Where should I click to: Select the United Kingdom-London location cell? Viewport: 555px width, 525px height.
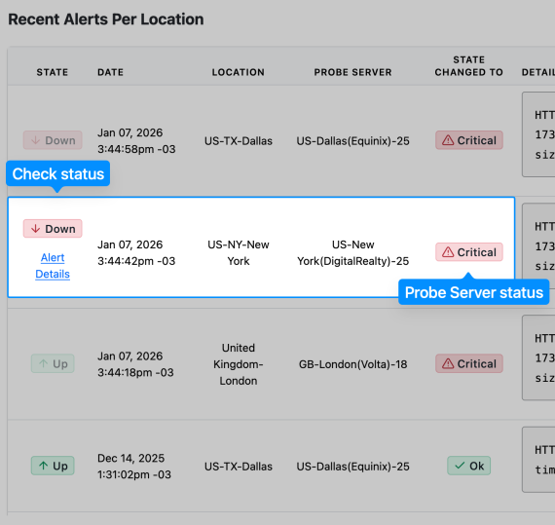pos(239,364)
